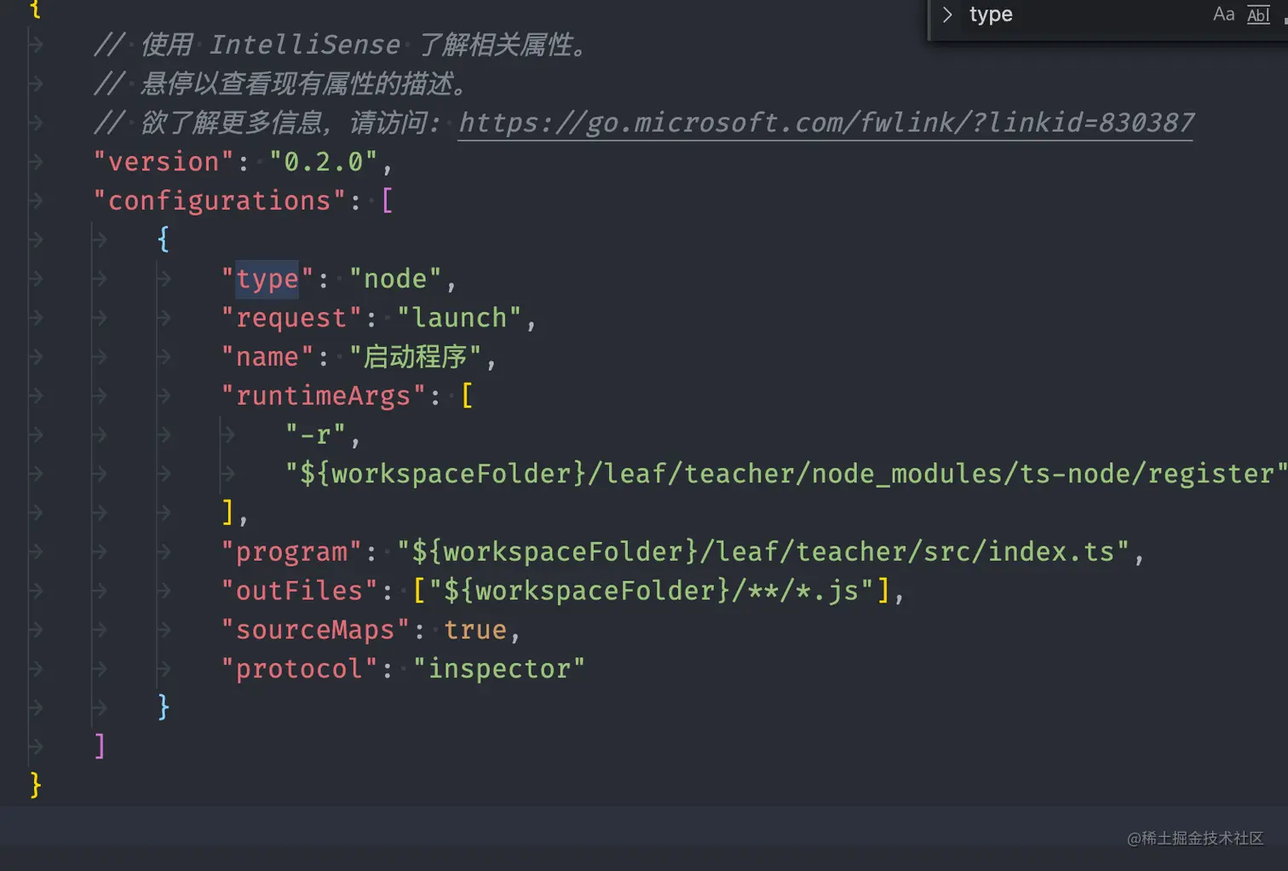
Task: Click the "true" value of sourceMaps
Action: point(475,631)
